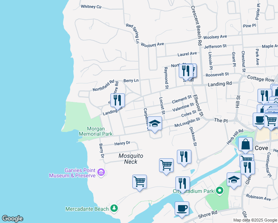Open the coffee cup marker near Shore Rd
The image size is (278, 223).
pos(182,209)
